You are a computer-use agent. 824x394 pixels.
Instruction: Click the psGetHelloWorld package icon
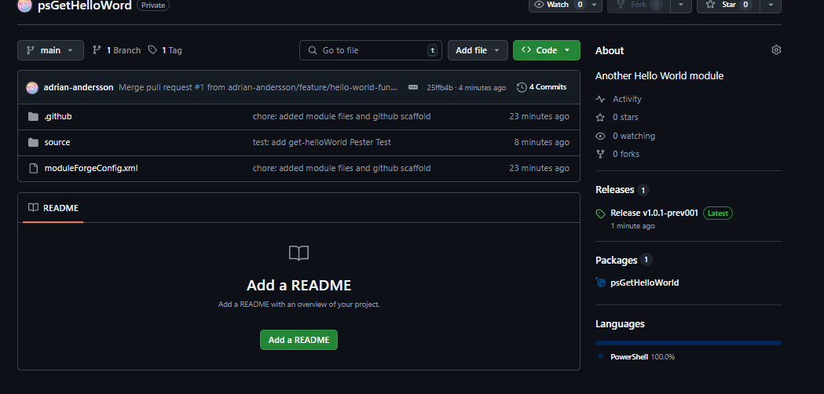600,283
